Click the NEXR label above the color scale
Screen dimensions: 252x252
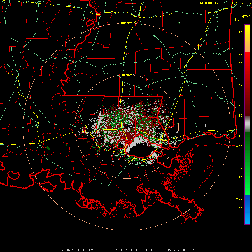246,17
